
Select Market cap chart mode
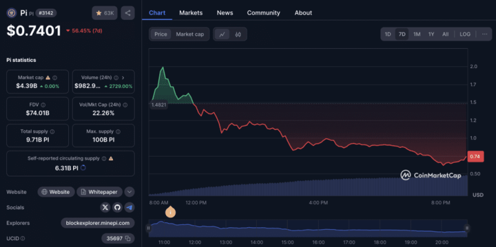(x=190, y=34)
